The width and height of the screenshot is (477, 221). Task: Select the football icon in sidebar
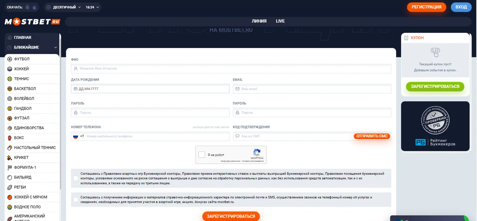click(10, 59)
